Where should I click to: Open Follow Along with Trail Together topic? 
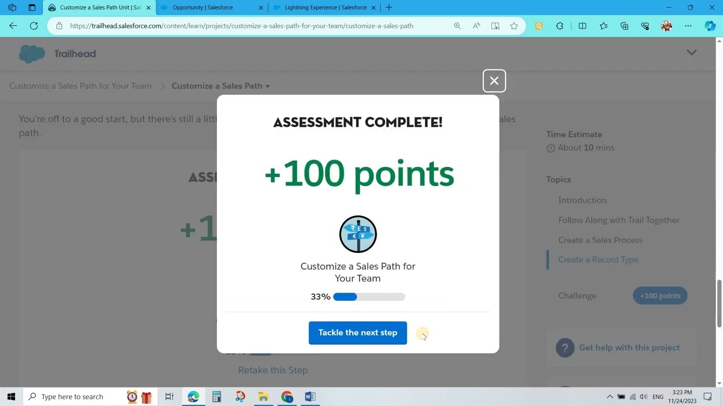coord(619,220)
